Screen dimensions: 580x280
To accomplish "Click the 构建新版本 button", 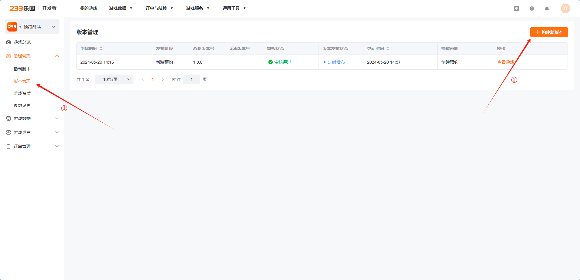I will click(x=549, y=32).
